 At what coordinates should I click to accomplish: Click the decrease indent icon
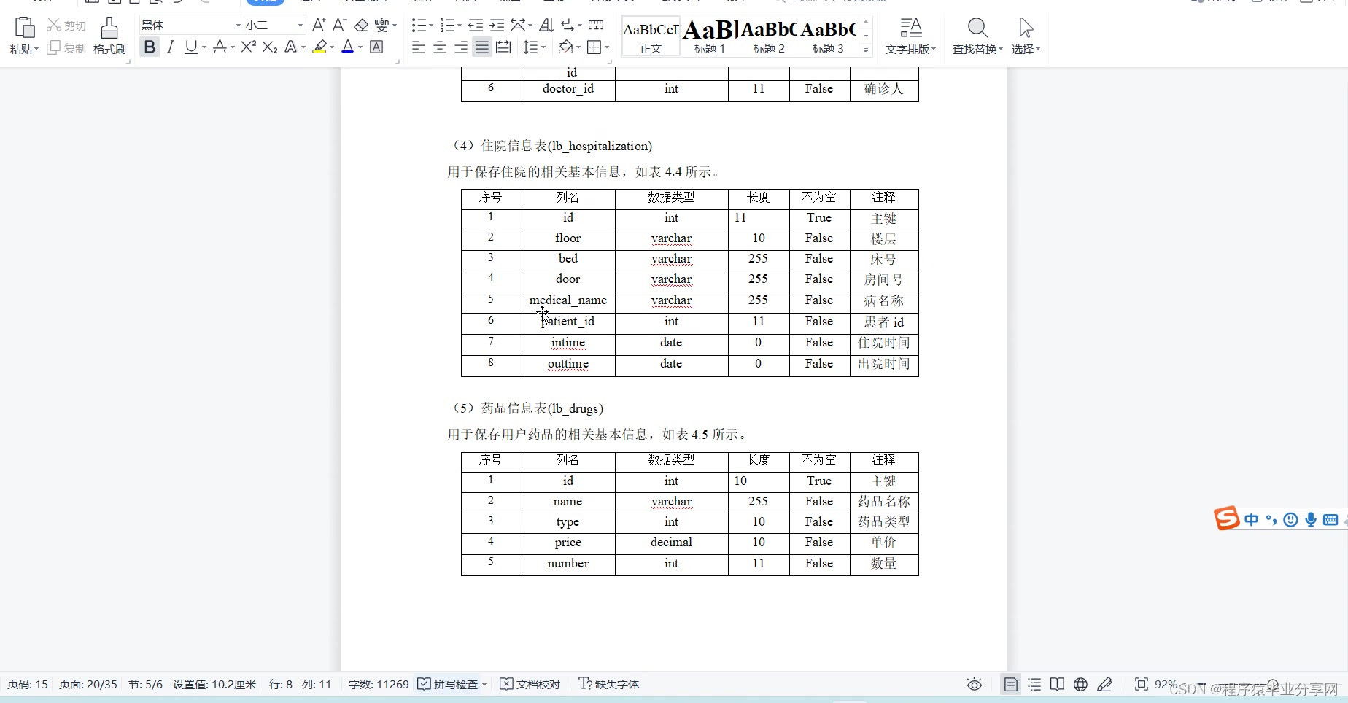pos(476,26)
